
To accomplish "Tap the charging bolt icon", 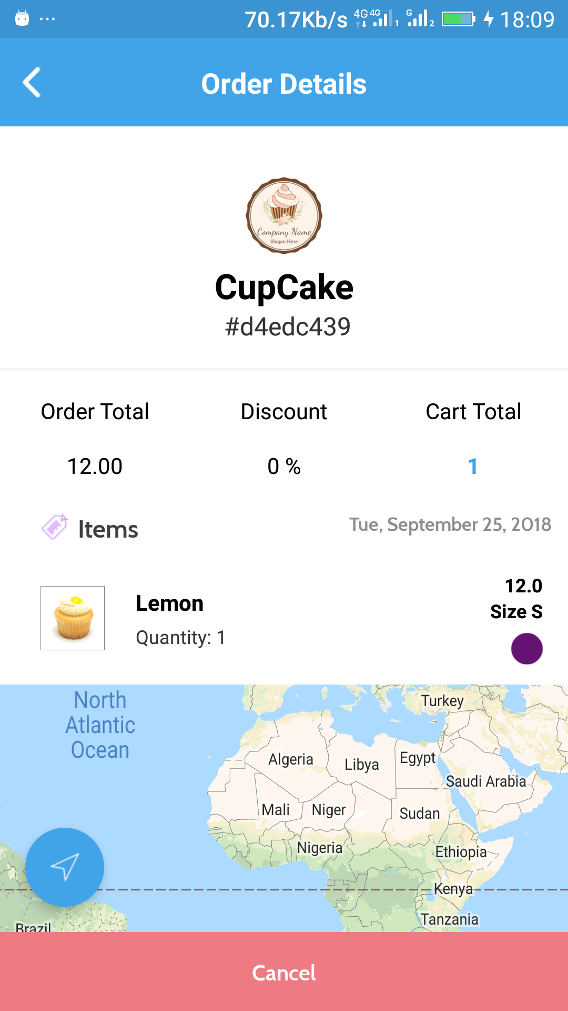I will 489,19.
